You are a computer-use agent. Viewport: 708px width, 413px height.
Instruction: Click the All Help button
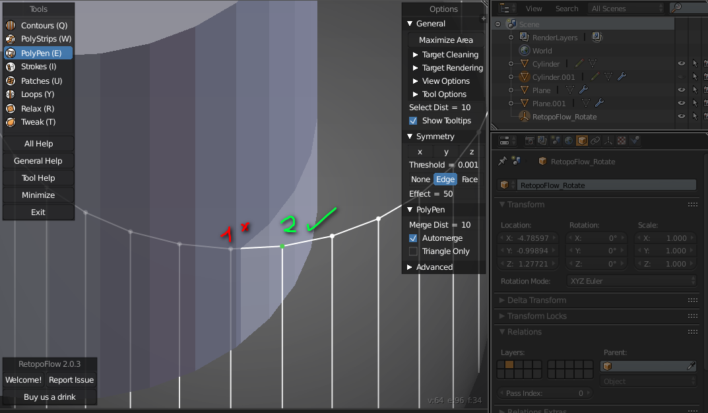[38, 144]
